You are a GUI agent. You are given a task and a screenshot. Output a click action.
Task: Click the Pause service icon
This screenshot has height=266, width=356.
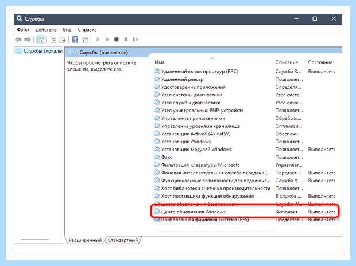[126, 40]
